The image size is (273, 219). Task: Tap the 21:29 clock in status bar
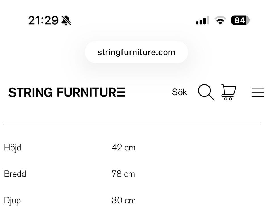43,20
